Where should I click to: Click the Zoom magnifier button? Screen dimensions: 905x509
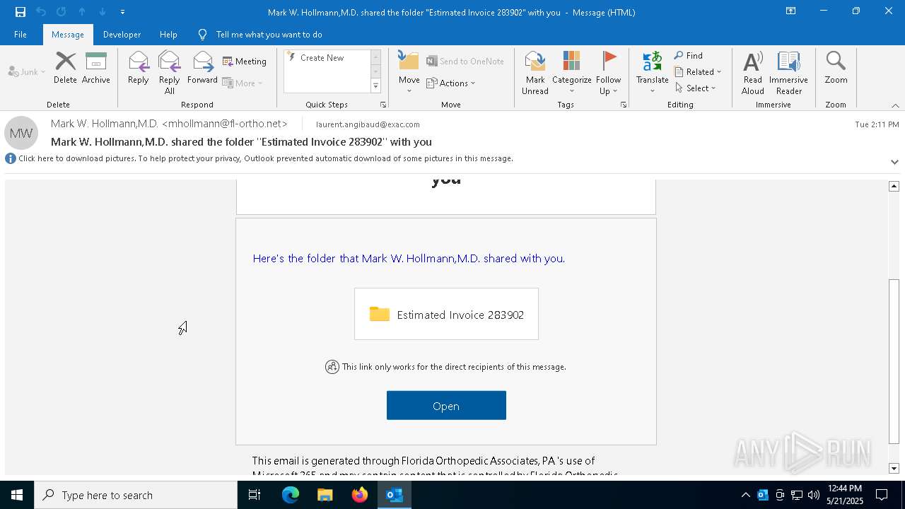click(836, 69)
